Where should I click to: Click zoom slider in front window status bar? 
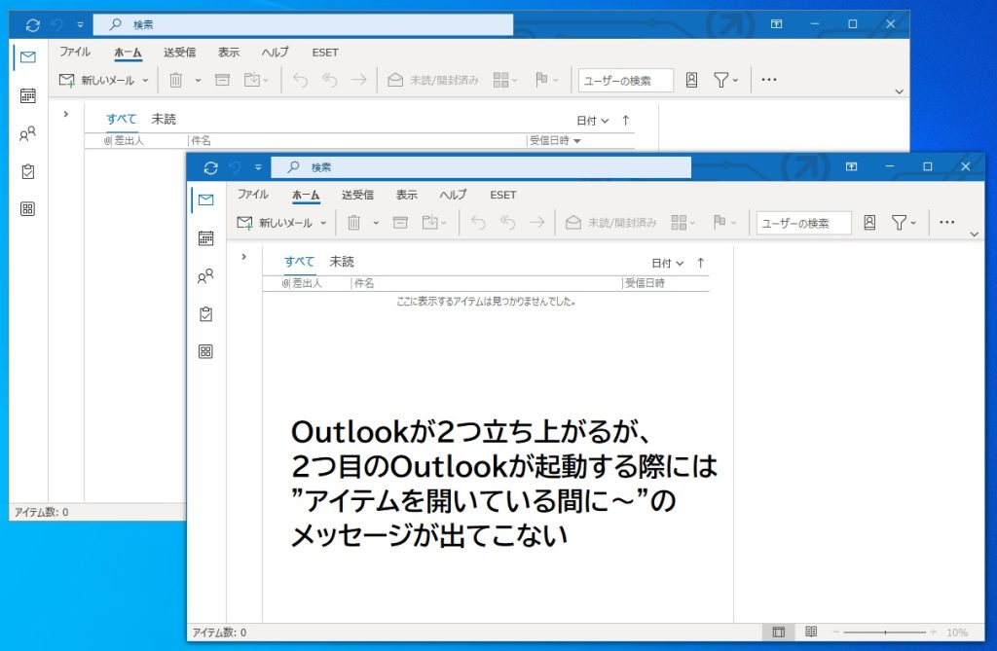[x=884, y=632]
